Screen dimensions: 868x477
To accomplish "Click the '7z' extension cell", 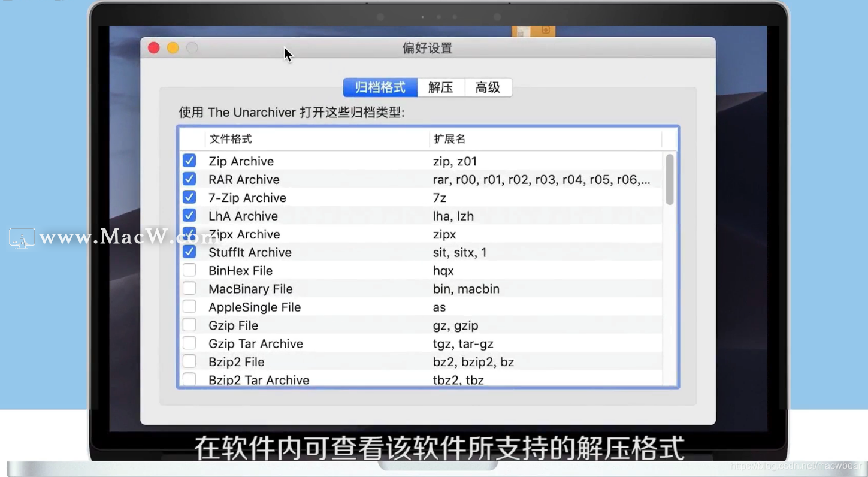I will point(440,198).
